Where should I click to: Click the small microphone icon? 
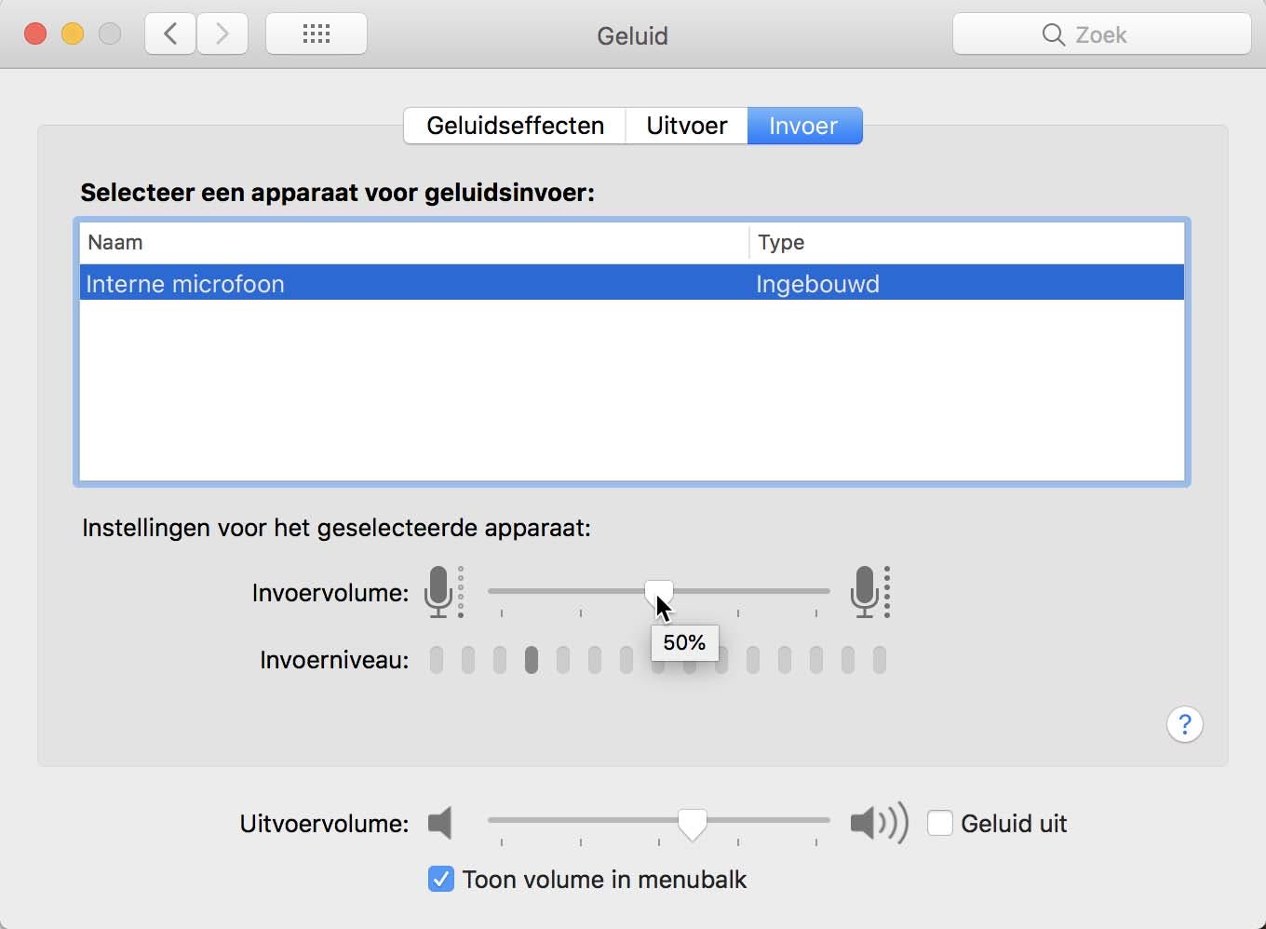[438, 591]
